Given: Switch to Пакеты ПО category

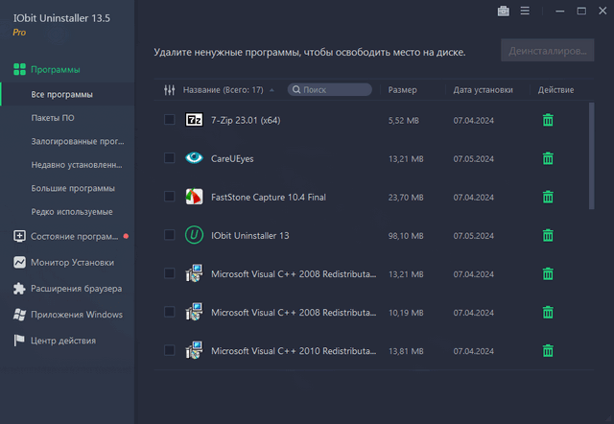Looking at the screenshot, I should pyautogui.click(x=53, y=118).
